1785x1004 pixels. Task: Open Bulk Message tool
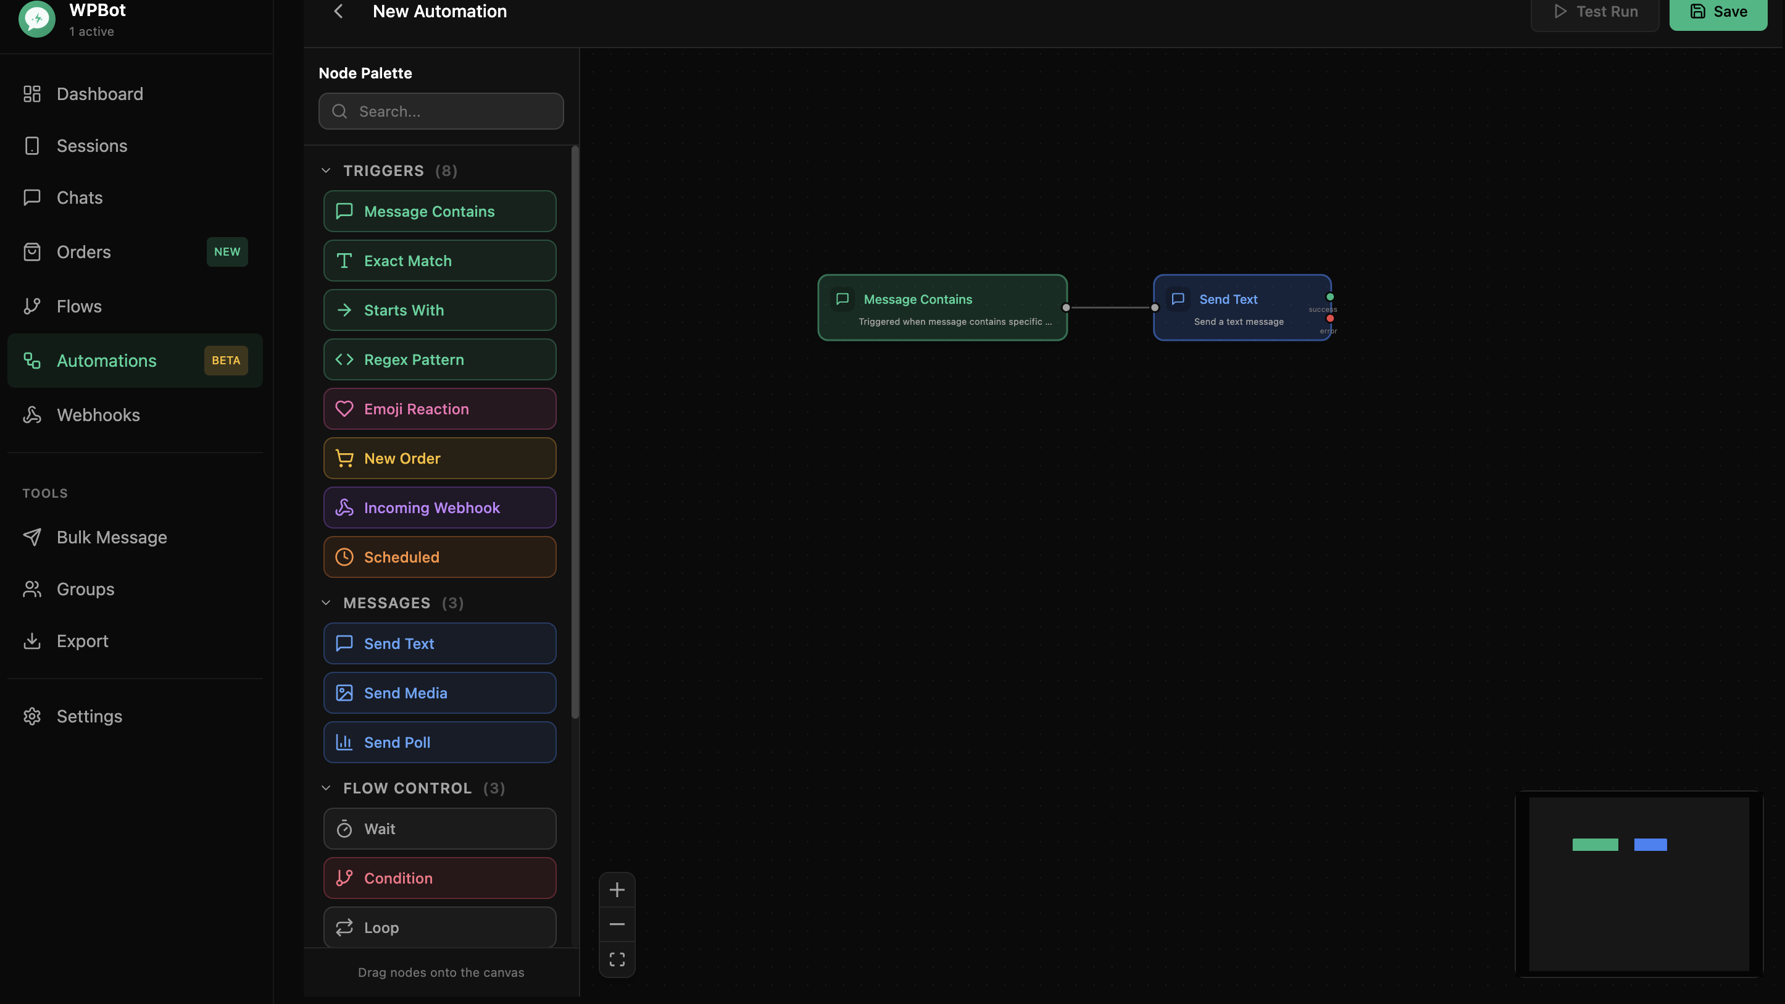112,537
